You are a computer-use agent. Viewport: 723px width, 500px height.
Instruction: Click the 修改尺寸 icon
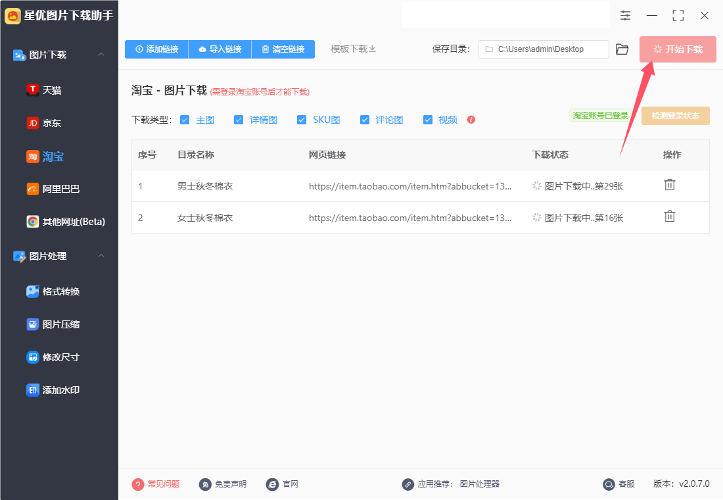pyautogui.click(x=33, y=357)
